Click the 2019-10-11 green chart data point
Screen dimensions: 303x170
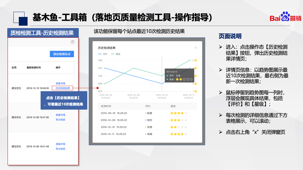190,60
